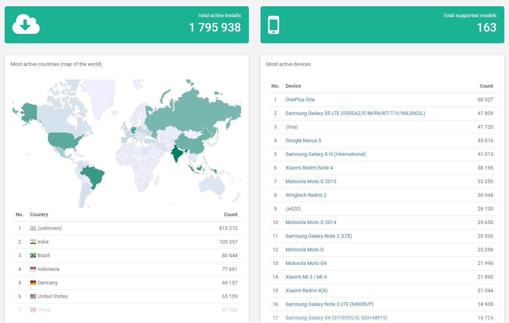Click the Indonesia flag icon
Image resolution: width=509 pixels, height=323 pixels.
point(33,269)
